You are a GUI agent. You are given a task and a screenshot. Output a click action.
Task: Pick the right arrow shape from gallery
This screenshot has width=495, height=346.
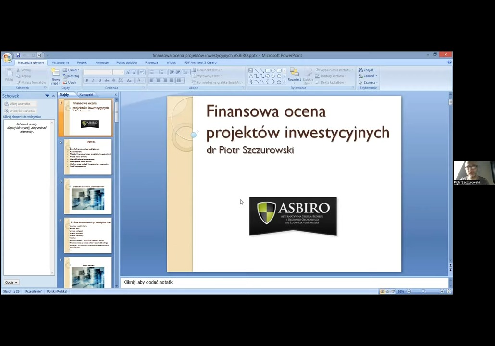268,76
